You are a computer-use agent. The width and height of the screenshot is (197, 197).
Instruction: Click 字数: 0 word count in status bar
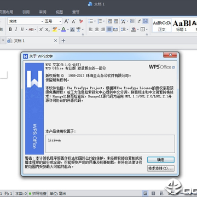coord(21,194)
